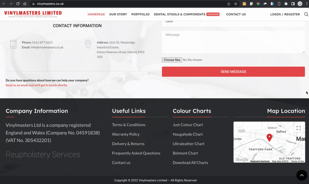309x184 pixels.
Task: Open the Belmont Chart link
Action: coord(185,153)
